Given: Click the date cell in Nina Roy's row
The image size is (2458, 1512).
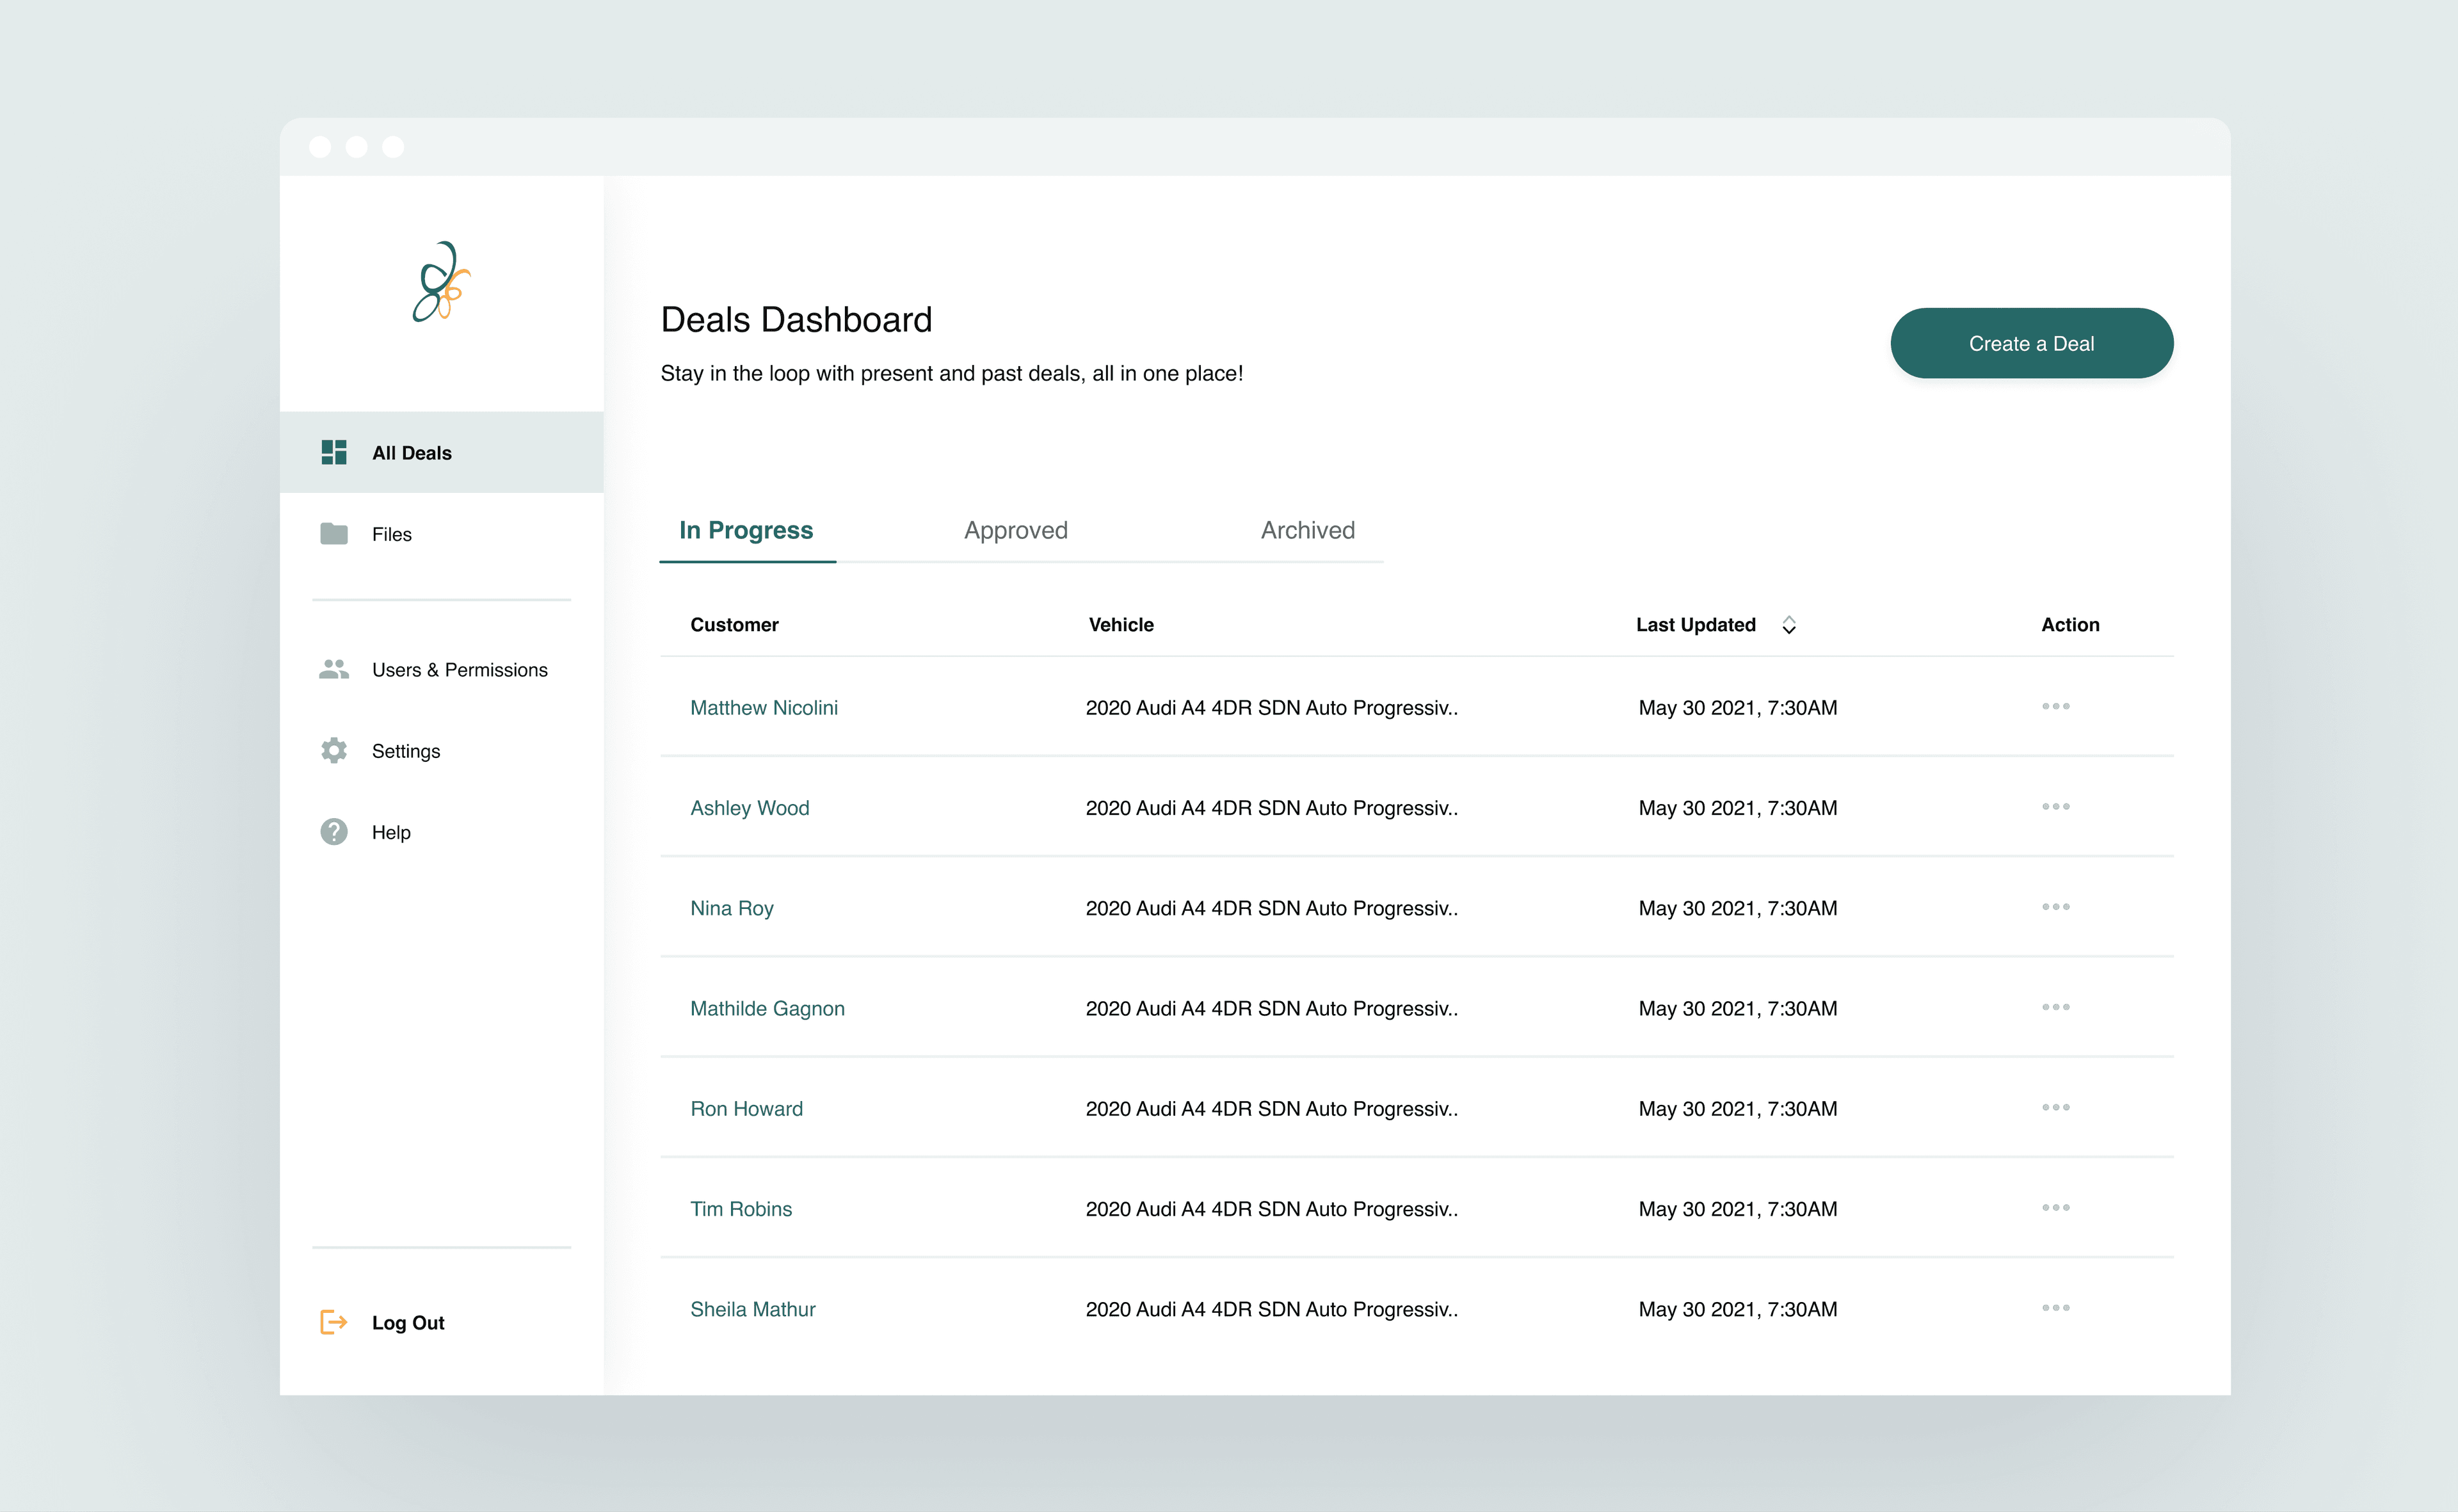Looking at the screenshot, I should [x=1738, y=908].
